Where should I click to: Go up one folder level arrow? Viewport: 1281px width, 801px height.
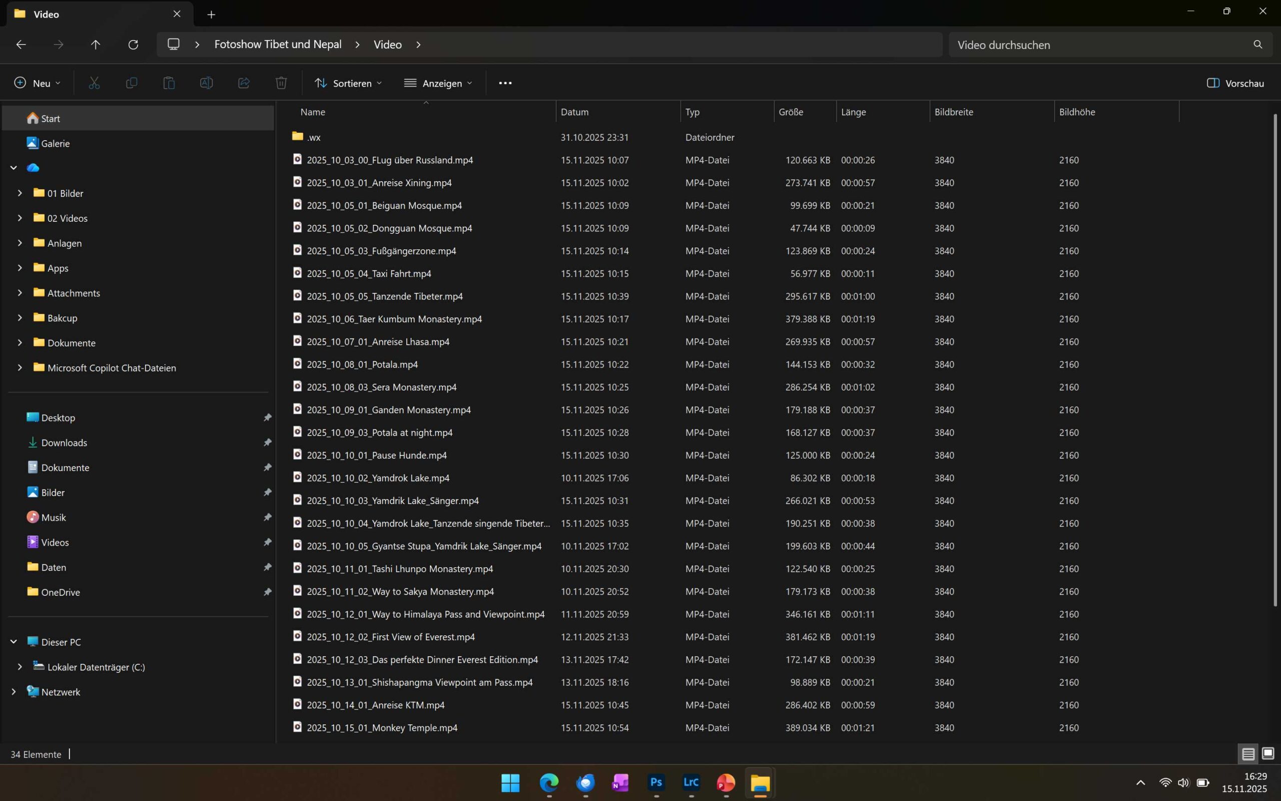pyautogui.click(x=95, y=45)
